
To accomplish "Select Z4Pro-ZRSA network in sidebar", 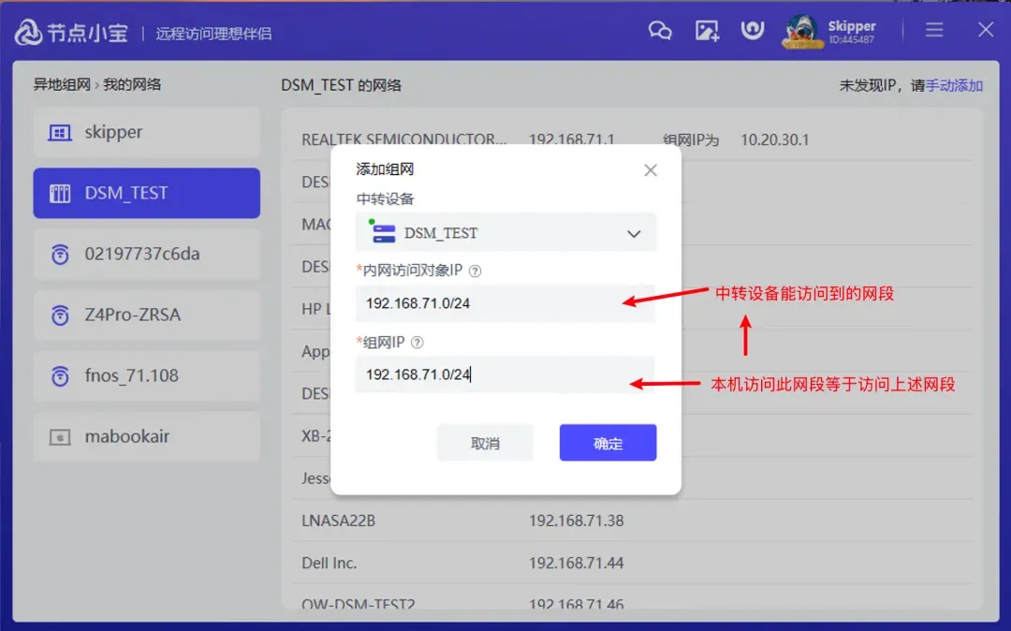I will click(x=146, y=315).
